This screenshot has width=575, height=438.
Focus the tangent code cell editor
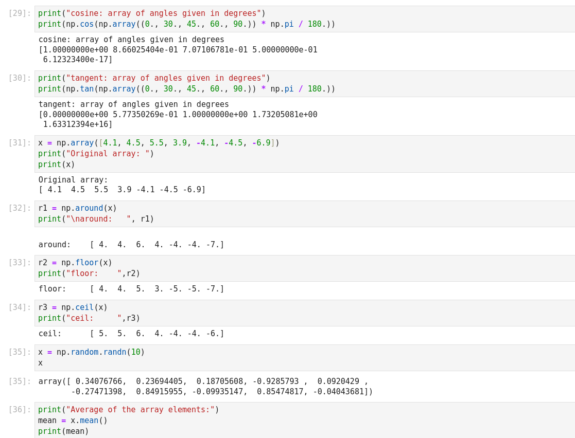[304, 84]
